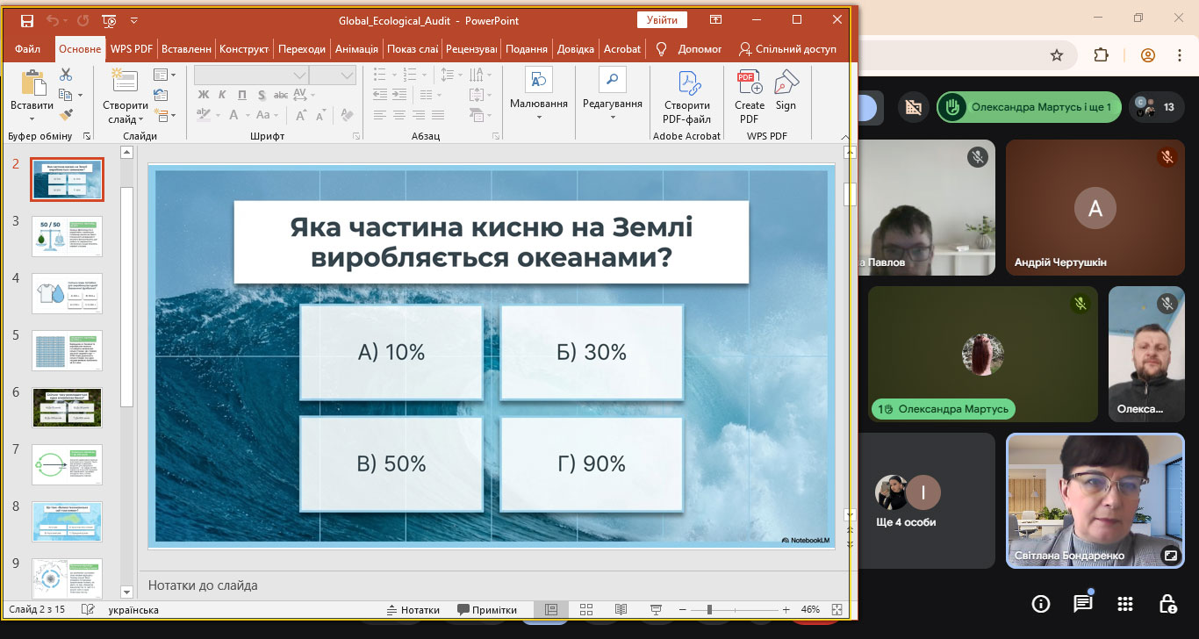The image size is (1199, 639).
Task: Open meeting details info icon
Action: tap(1041, 603)
